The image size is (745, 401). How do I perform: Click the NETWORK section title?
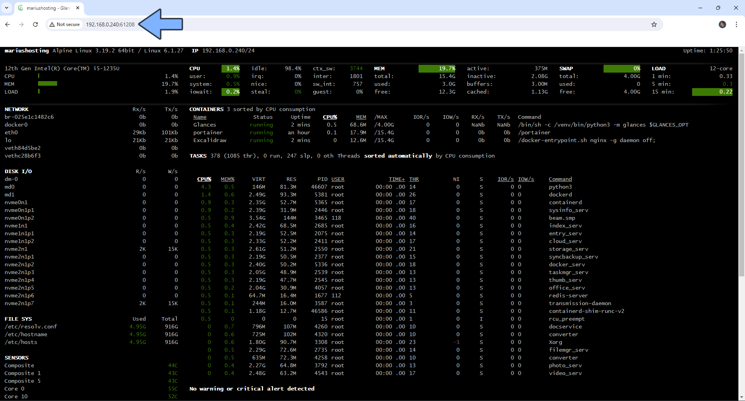[x=16, y=109]
